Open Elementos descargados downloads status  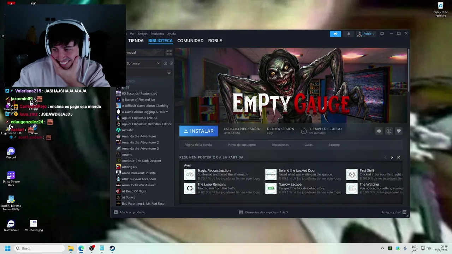(x=263, y=212)
